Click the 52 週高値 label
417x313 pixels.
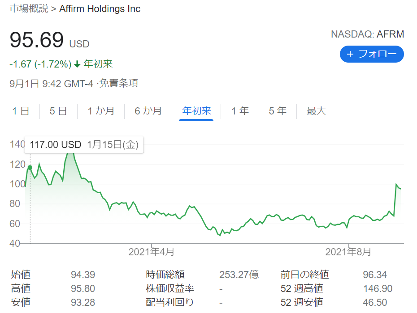pyautogui.click(x=302, y=288)
